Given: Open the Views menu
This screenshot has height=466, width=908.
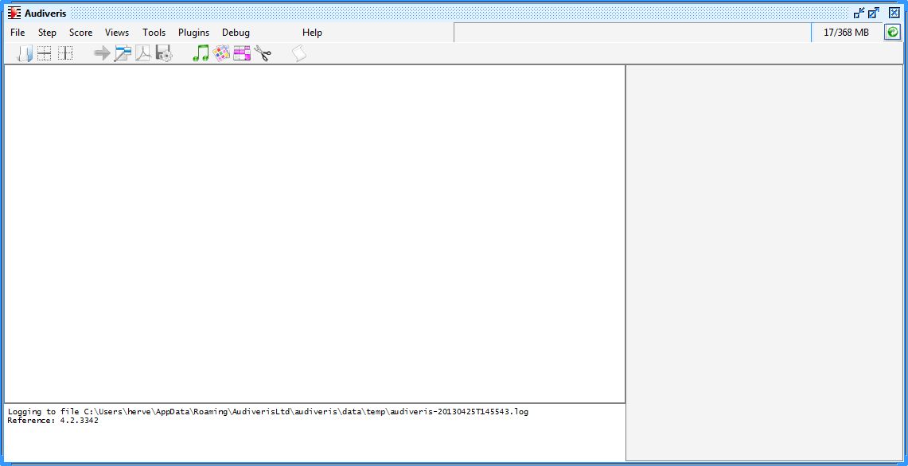Looking at the screenshot, I should coord(117,33).
